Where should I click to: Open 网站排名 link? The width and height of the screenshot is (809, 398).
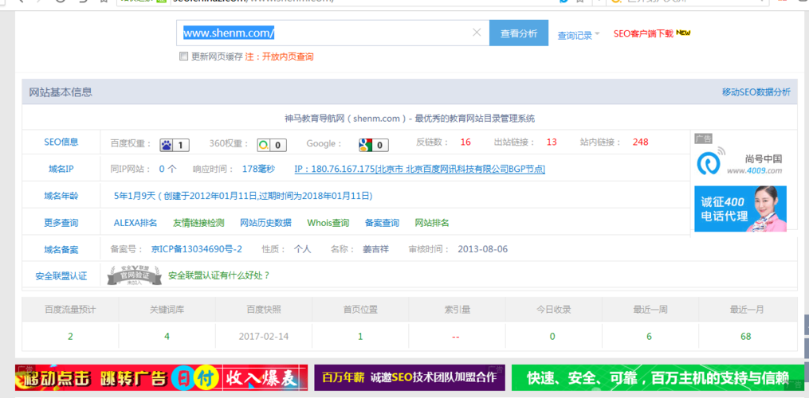[432, 223]
